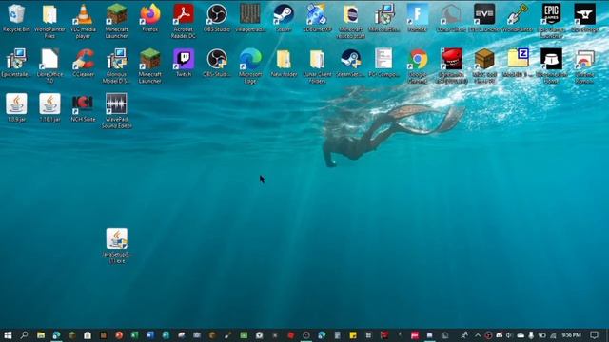The height and width of the screenshot is (342, 609).
Task: Open the Windows Start menu
Action: click(x=8, y=335)
